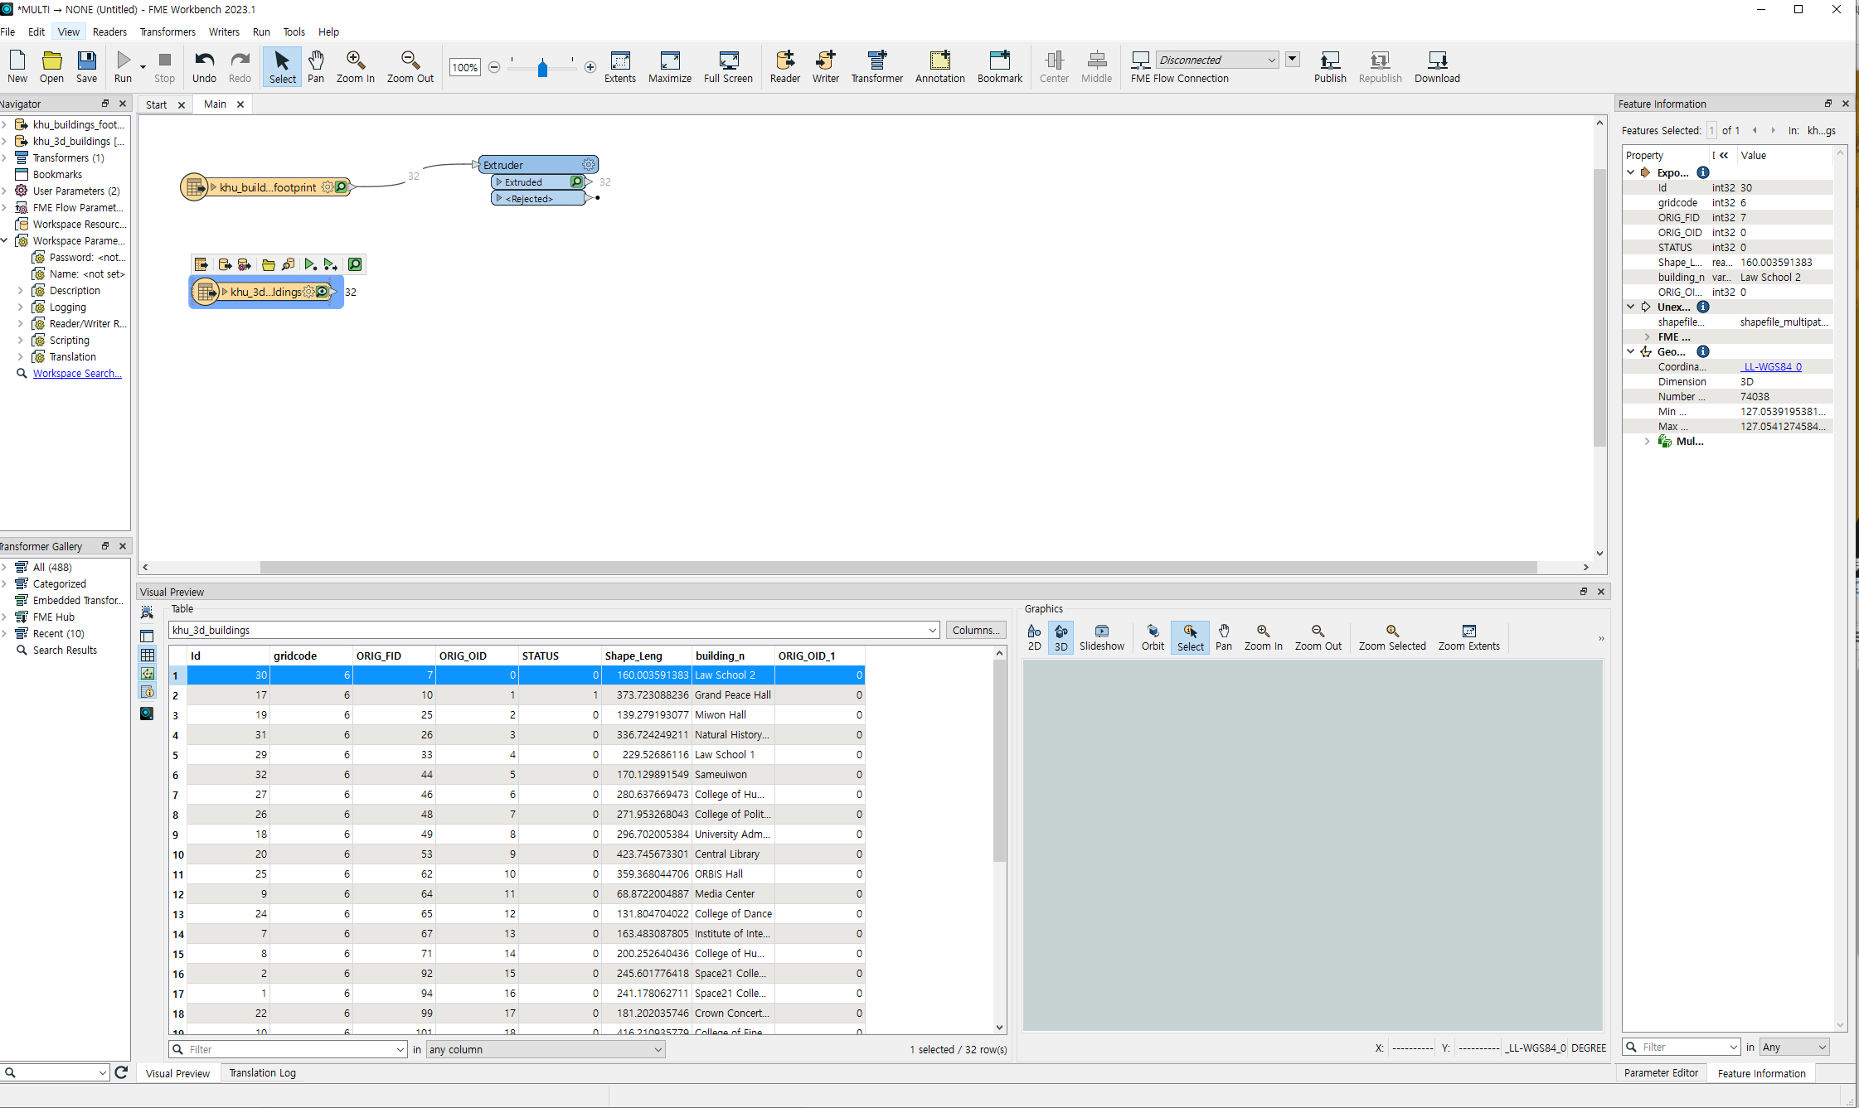Expand the Logging parameters in Navigator

tap(20, 307)
